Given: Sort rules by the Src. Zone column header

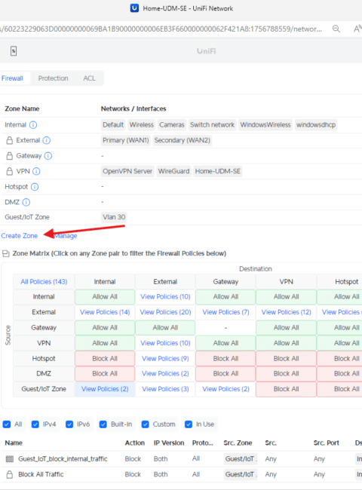Looking at the screenshot, I should coord(238,443).
